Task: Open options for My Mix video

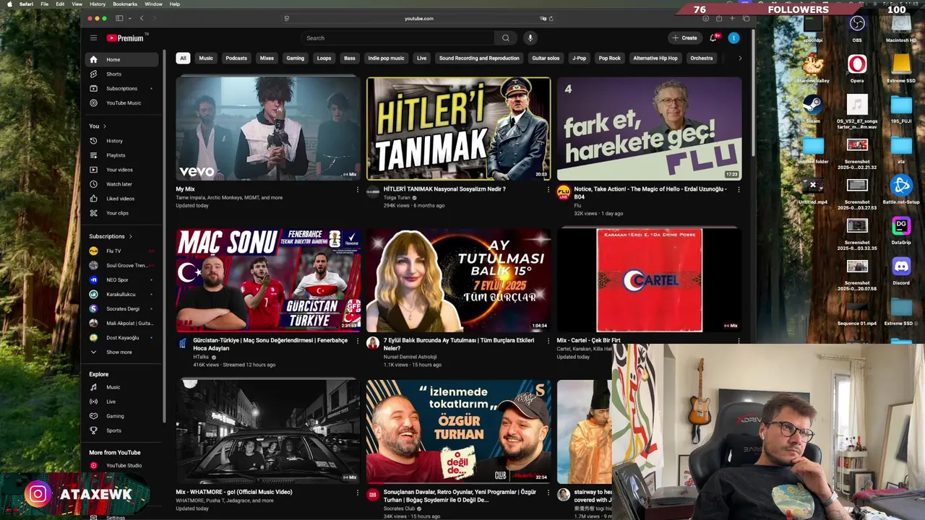Action: point(357,190)
